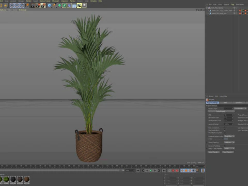Screen dimensions: 248x186
Task: Click Save Preset button
Action: (x=228, y=152)
